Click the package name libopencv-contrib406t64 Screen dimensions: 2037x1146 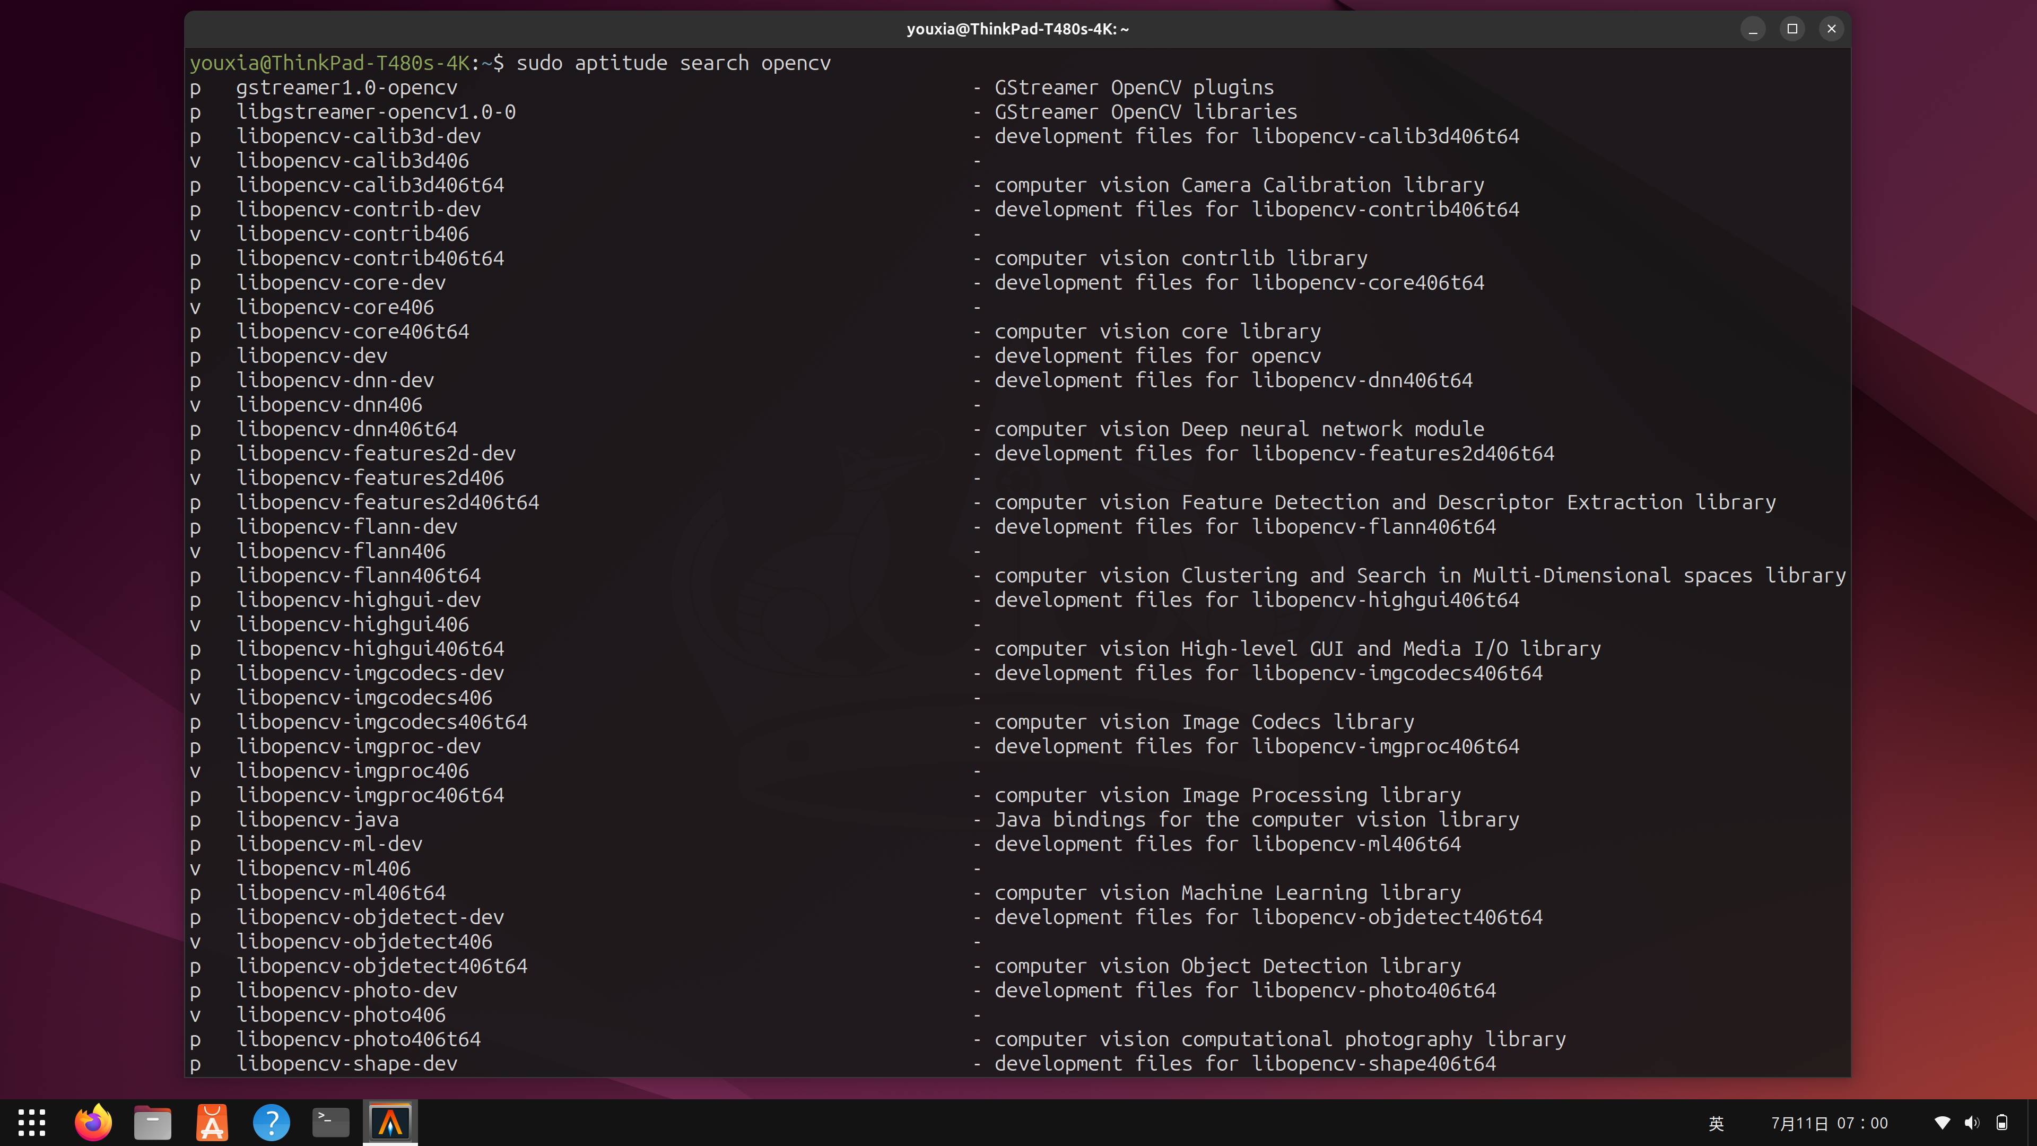[x=370, y=258]
